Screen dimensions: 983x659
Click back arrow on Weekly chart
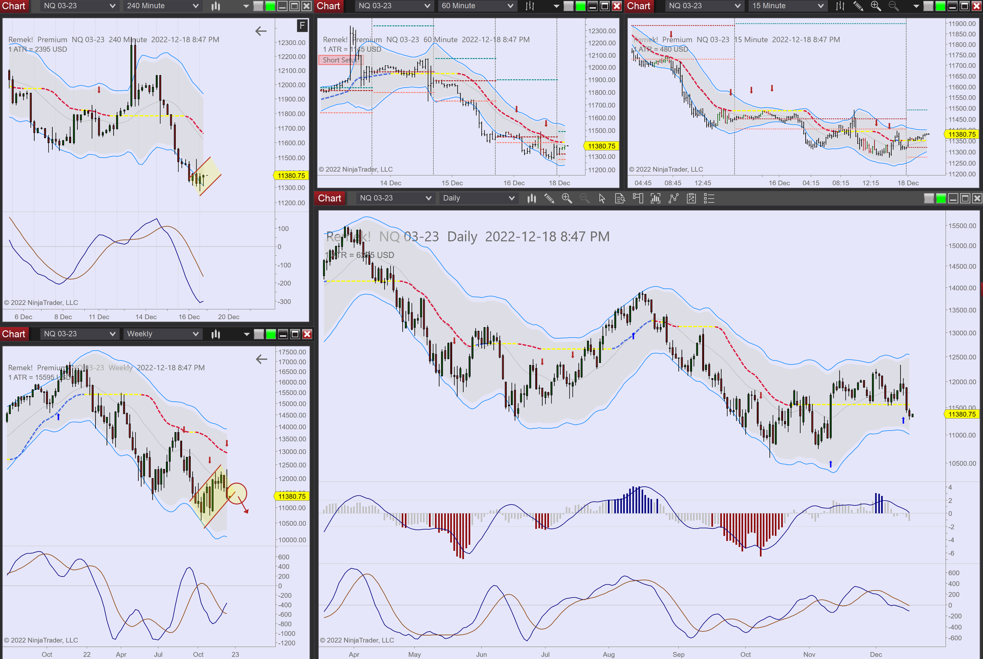(x=261, y=359)
